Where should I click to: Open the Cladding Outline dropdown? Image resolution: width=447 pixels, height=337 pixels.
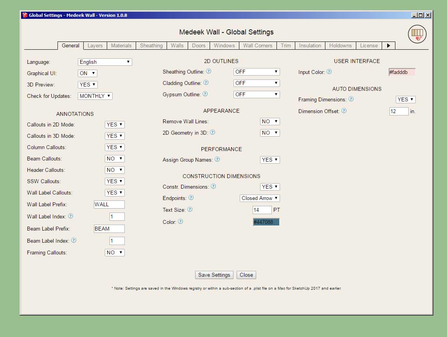[257, 83]
